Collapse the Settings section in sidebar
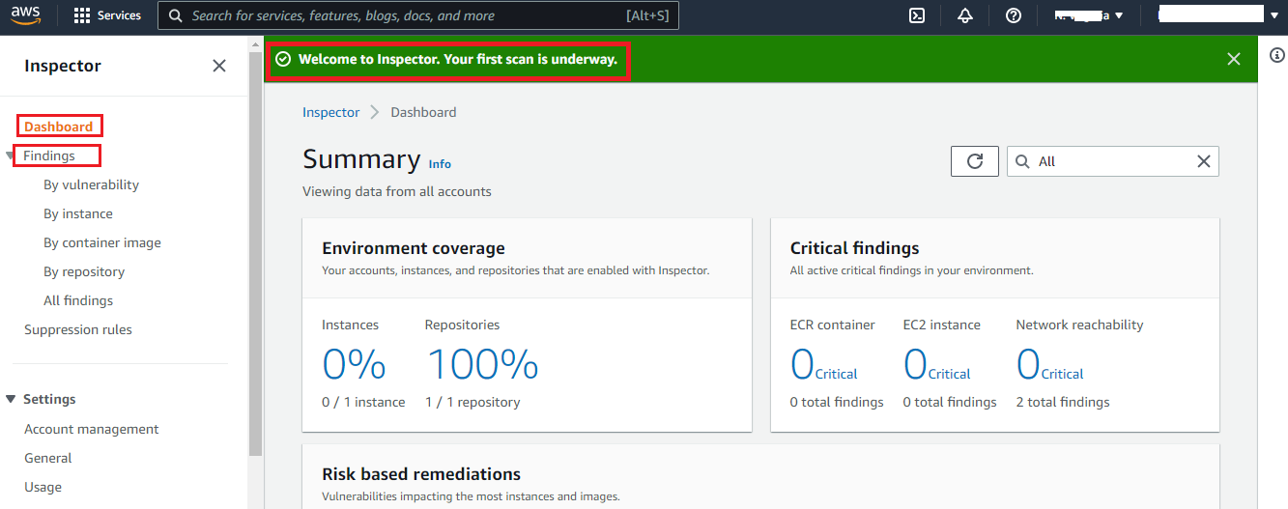 (11, 399)
